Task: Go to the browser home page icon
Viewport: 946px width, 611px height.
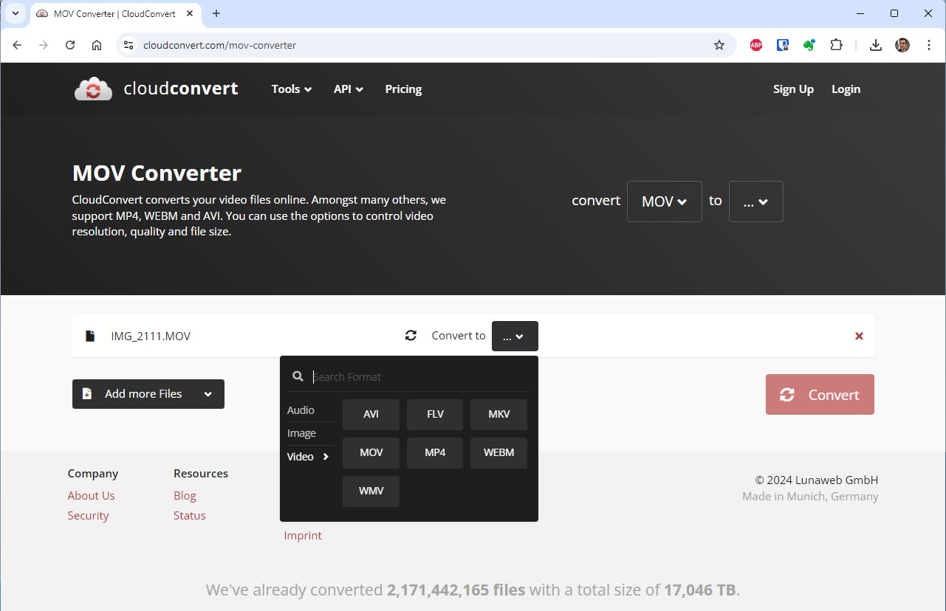Action: pos(97,45)
